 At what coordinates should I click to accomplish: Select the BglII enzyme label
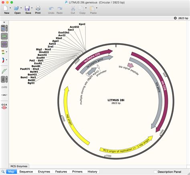pyautogui.click(x=31, y=83)
